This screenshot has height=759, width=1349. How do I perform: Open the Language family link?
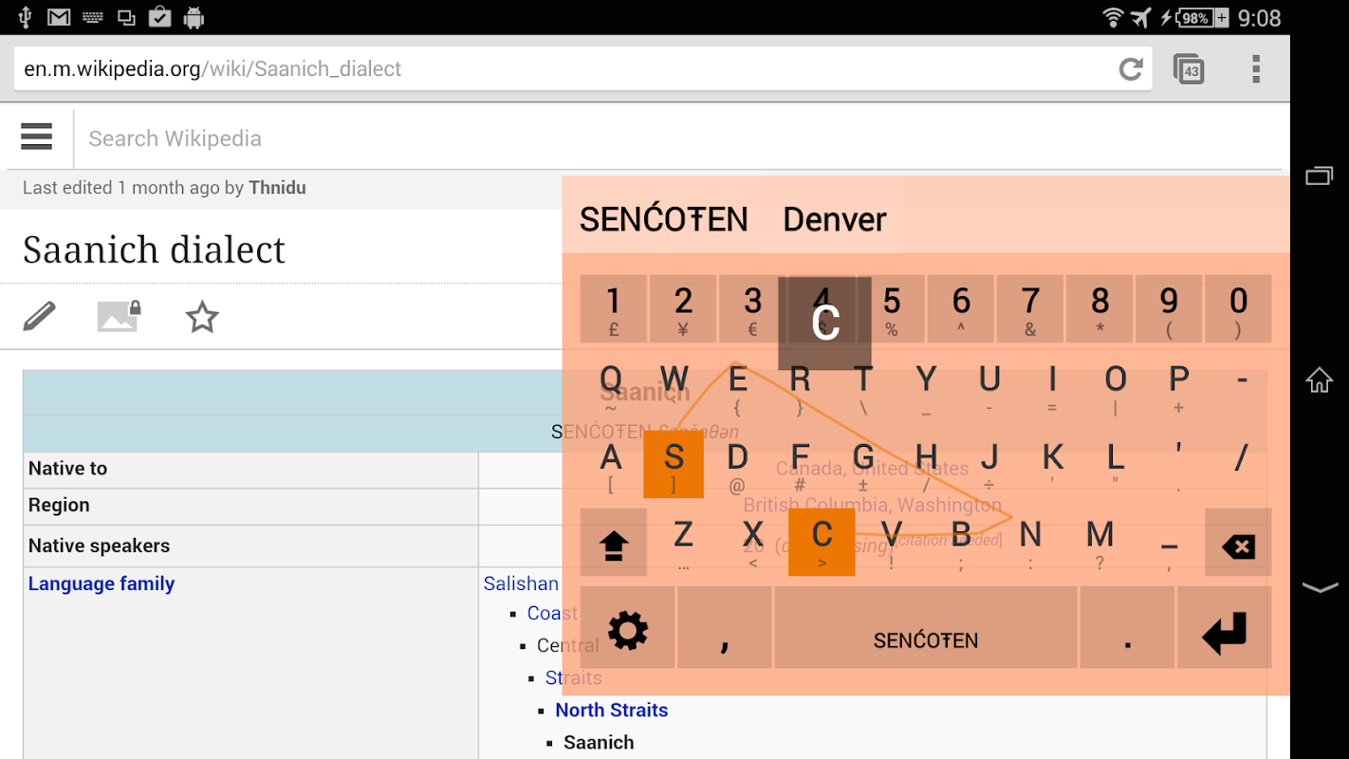102,583
